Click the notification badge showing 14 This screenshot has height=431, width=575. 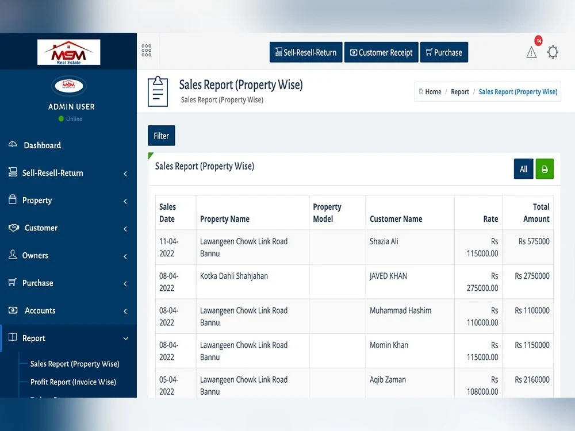tap(538, 41)
